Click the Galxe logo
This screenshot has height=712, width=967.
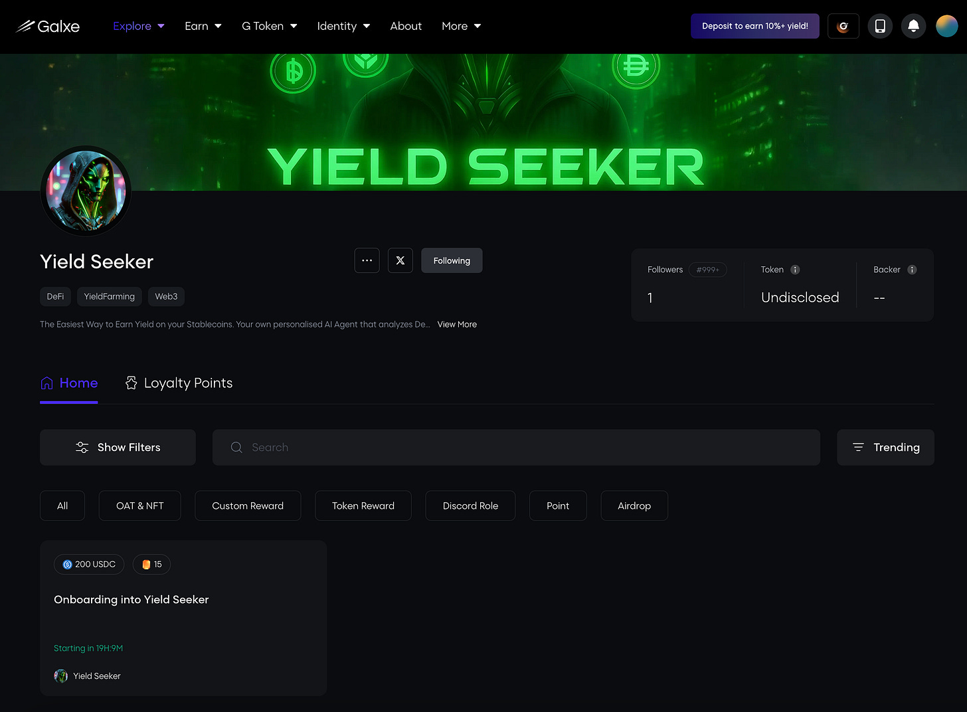(x=48, y=26)
